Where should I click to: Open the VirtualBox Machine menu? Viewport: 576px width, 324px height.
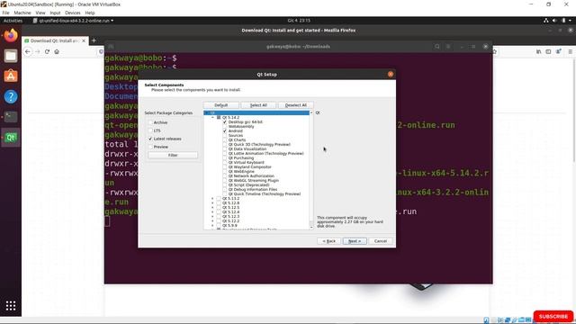tap(22, 13)
